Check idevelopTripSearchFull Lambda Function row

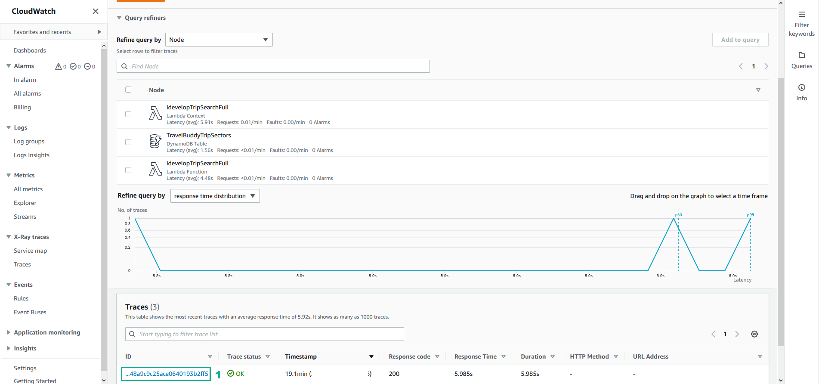[x=128, y=170]
